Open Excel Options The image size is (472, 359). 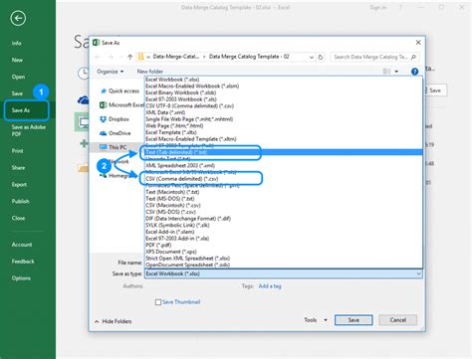click(x=21, y=278)
